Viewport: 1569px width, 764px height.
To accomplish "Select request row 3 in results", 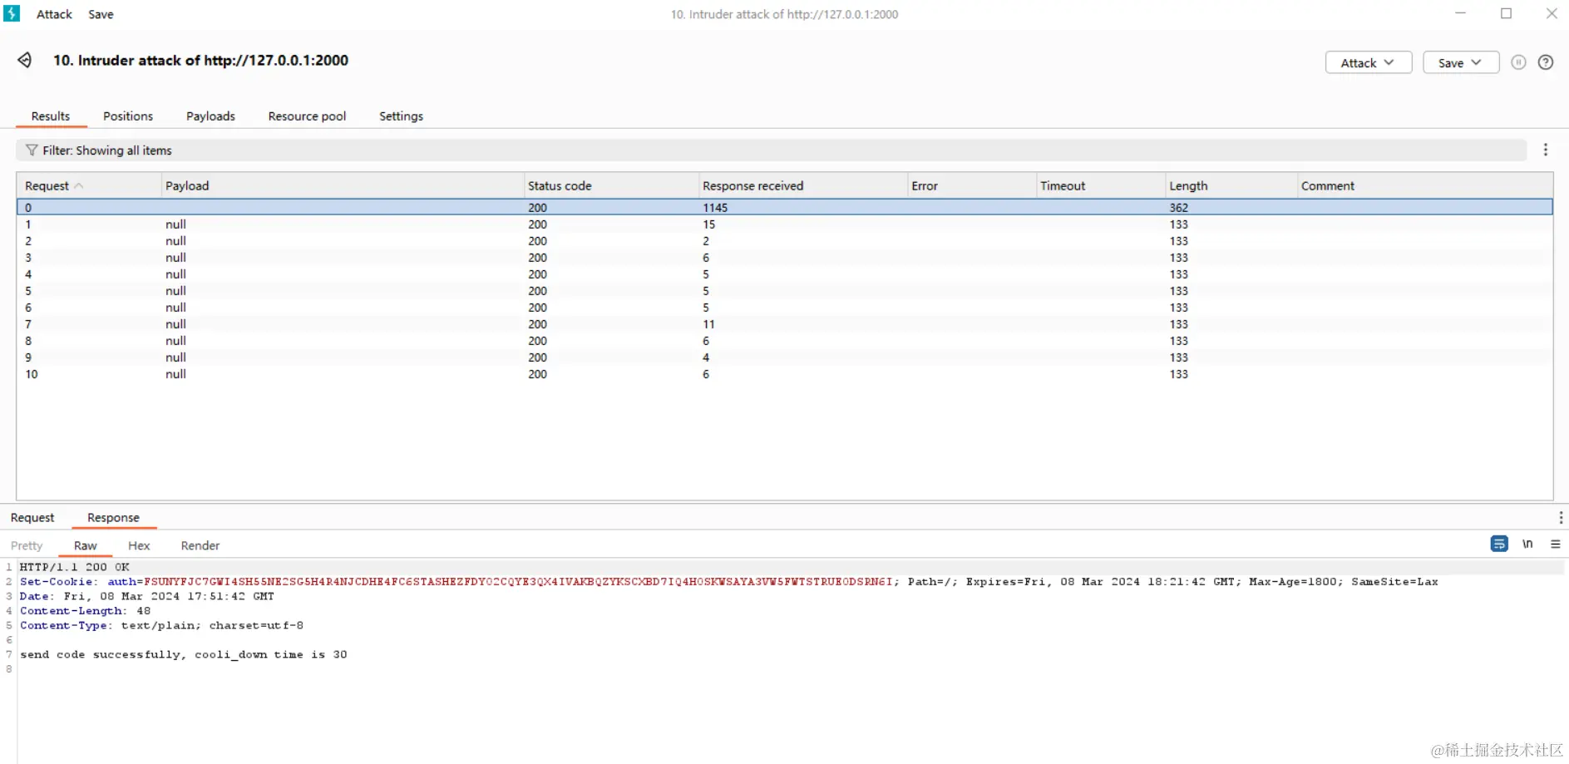I will (785, 257).
